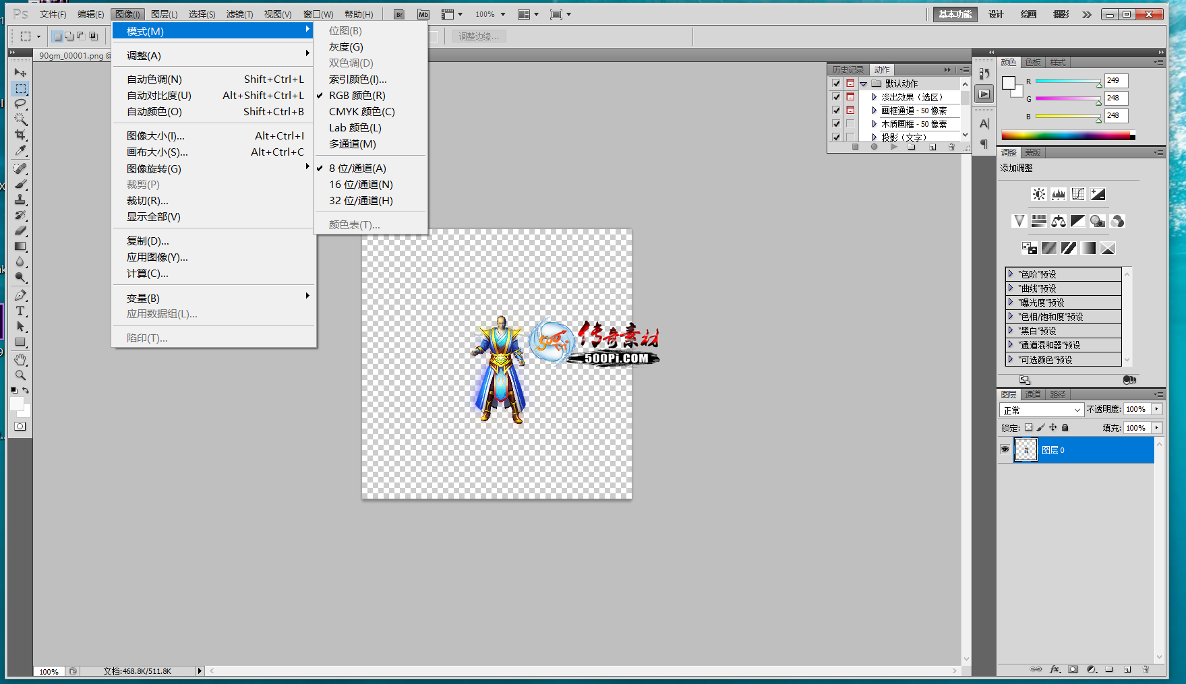Screen dimensions: 1186x684
Task: Select the Rectangular Marquee tool
Action: pos(20,88)
